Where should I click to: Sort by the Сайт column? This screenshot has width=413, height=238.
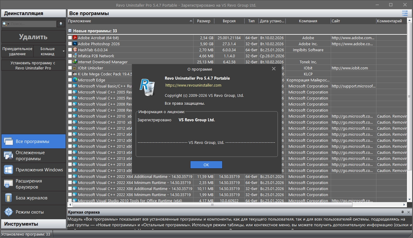(x=353, y=21)
